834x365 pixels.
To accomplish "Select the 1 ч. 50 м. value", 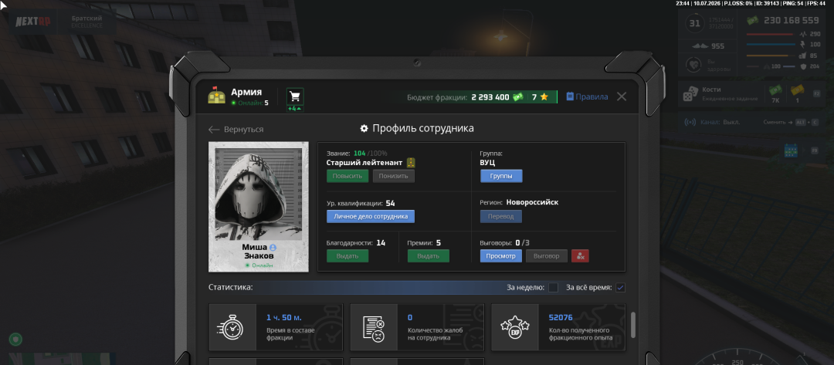I will (x=284, y=318).
